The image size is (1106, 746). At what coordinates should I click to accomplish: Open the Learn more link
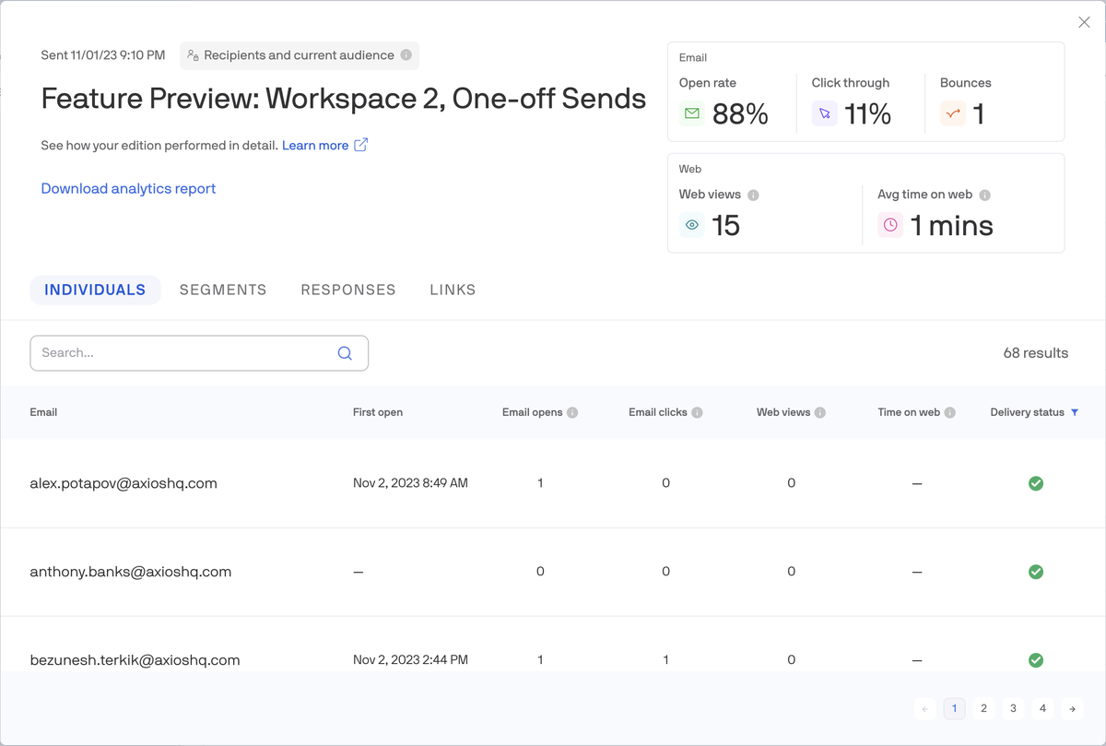315,145
